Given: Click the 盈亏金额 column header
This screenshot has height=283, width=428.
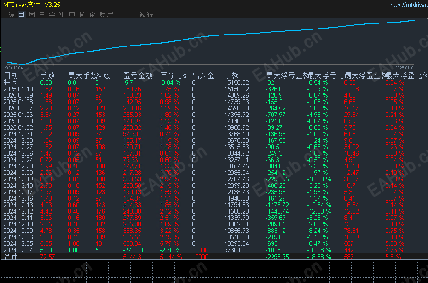Looking at the screenshot, I should coord(138,75).
